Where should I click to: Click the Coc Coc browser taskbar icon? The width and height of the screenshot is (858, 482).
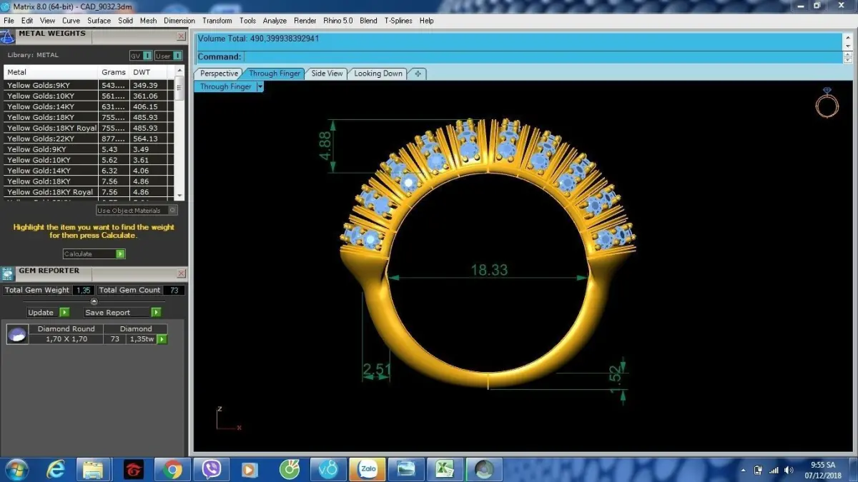(x=289, y=469)
